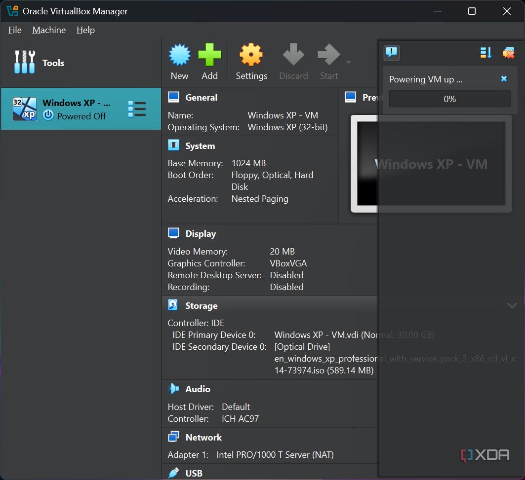Viewport: 525px width, 480px height.
Task: Click the System chip icon
Action: pyautogui.click(x=173, y=145)
